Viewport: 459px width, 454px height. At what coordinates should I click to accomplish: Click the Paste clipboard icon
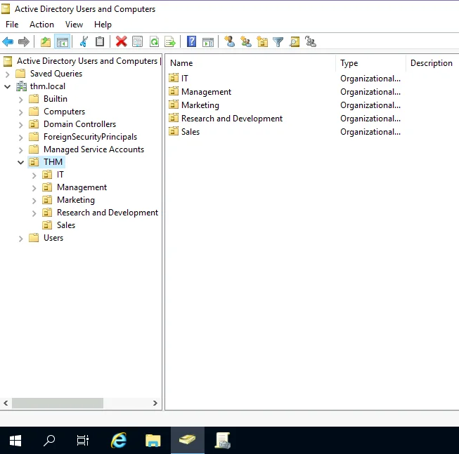100,42
